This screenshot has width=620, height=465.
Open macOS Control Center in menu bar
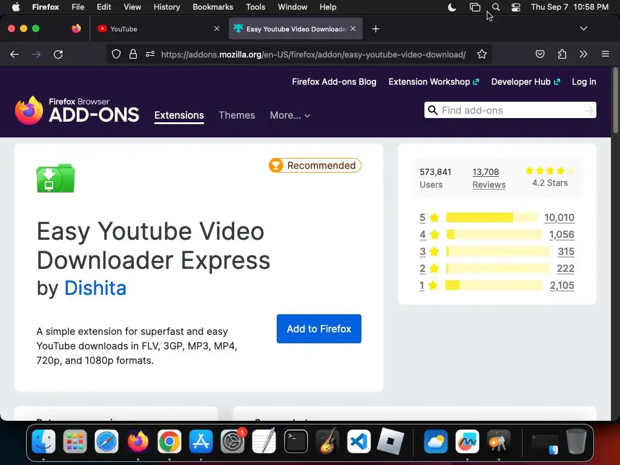[x=516, y=7]
